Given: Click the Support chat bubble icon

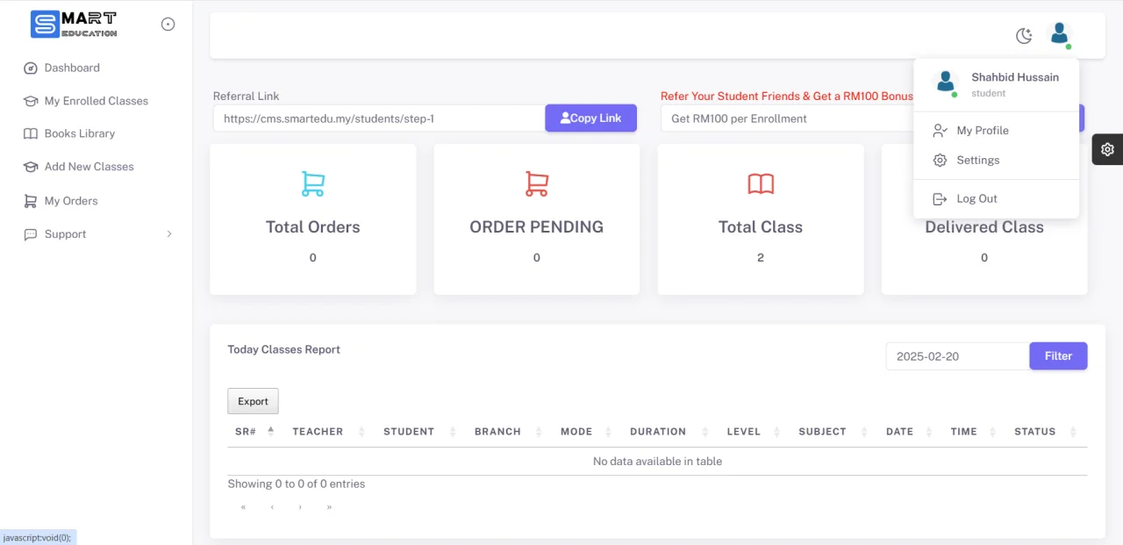Looking at the screenshot, I should [31, 234].
